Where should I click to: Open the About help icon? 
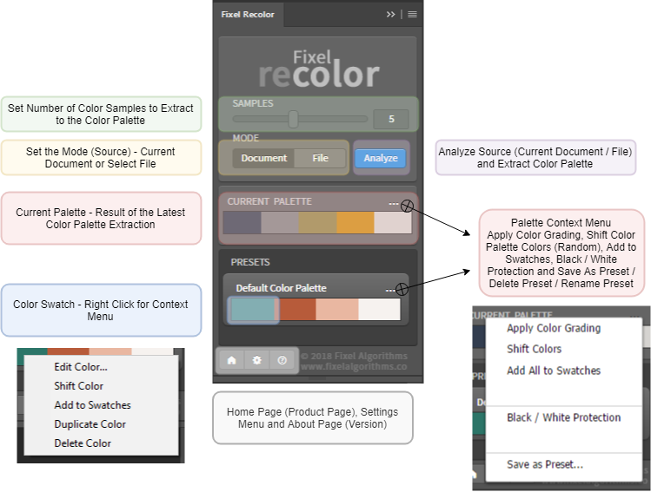pos(282,360)
